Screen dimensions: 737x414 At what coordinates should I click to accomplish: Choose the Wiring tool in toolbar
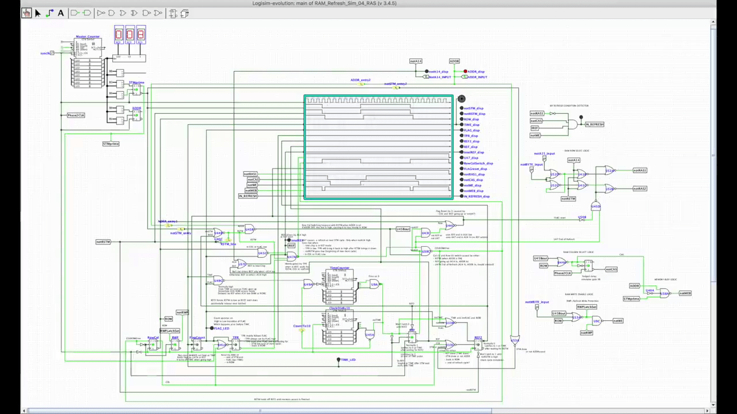pyautogui.click(x=50, y=13)
